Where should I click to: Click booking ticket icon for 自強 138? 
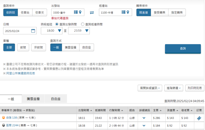[199, 118]
